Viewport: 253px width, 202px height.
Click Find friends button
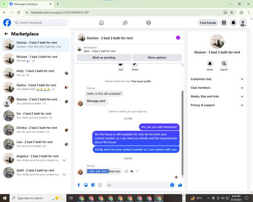[x=208, y=23]
